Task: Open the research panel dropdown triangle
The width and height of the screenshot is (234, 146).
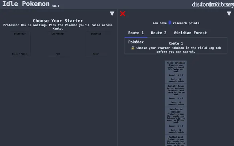Action: (x=229, y=14)
